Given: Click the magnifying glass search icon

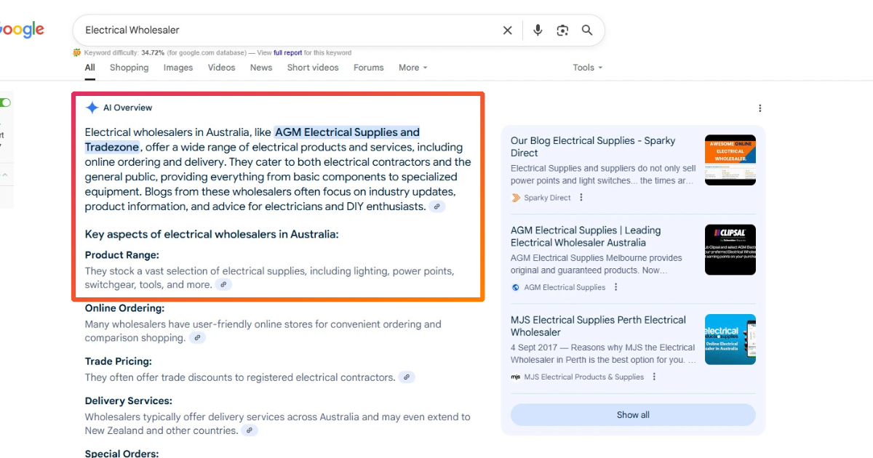Looking at the screenshot, I should tap(587, 31).
